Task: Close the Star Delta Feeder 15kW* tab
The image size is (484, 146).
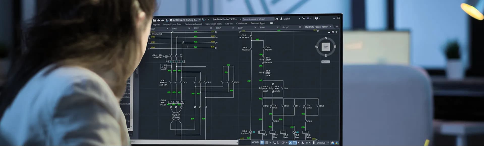Action: tap(330, 26)
